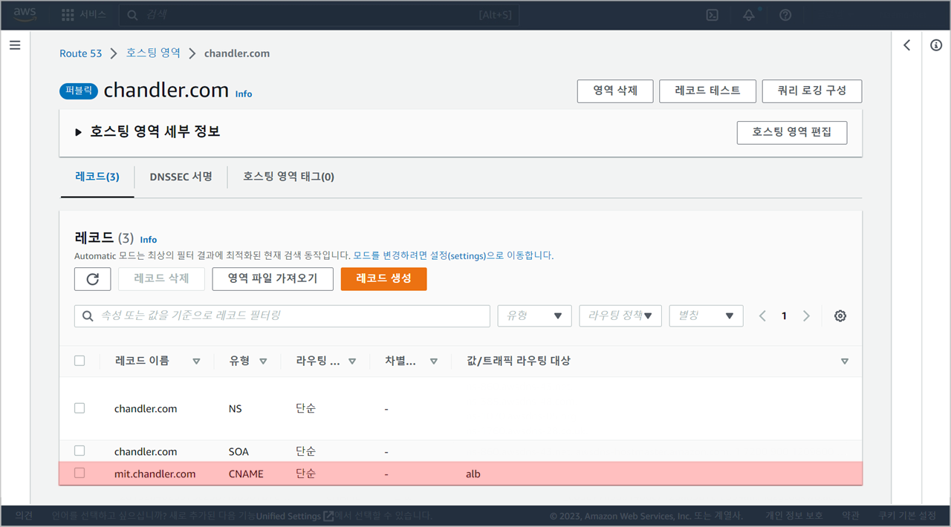This screenshot has width=951, height=527.
Task: Click the SOA type cell
Action: click(x=240, y=451)
